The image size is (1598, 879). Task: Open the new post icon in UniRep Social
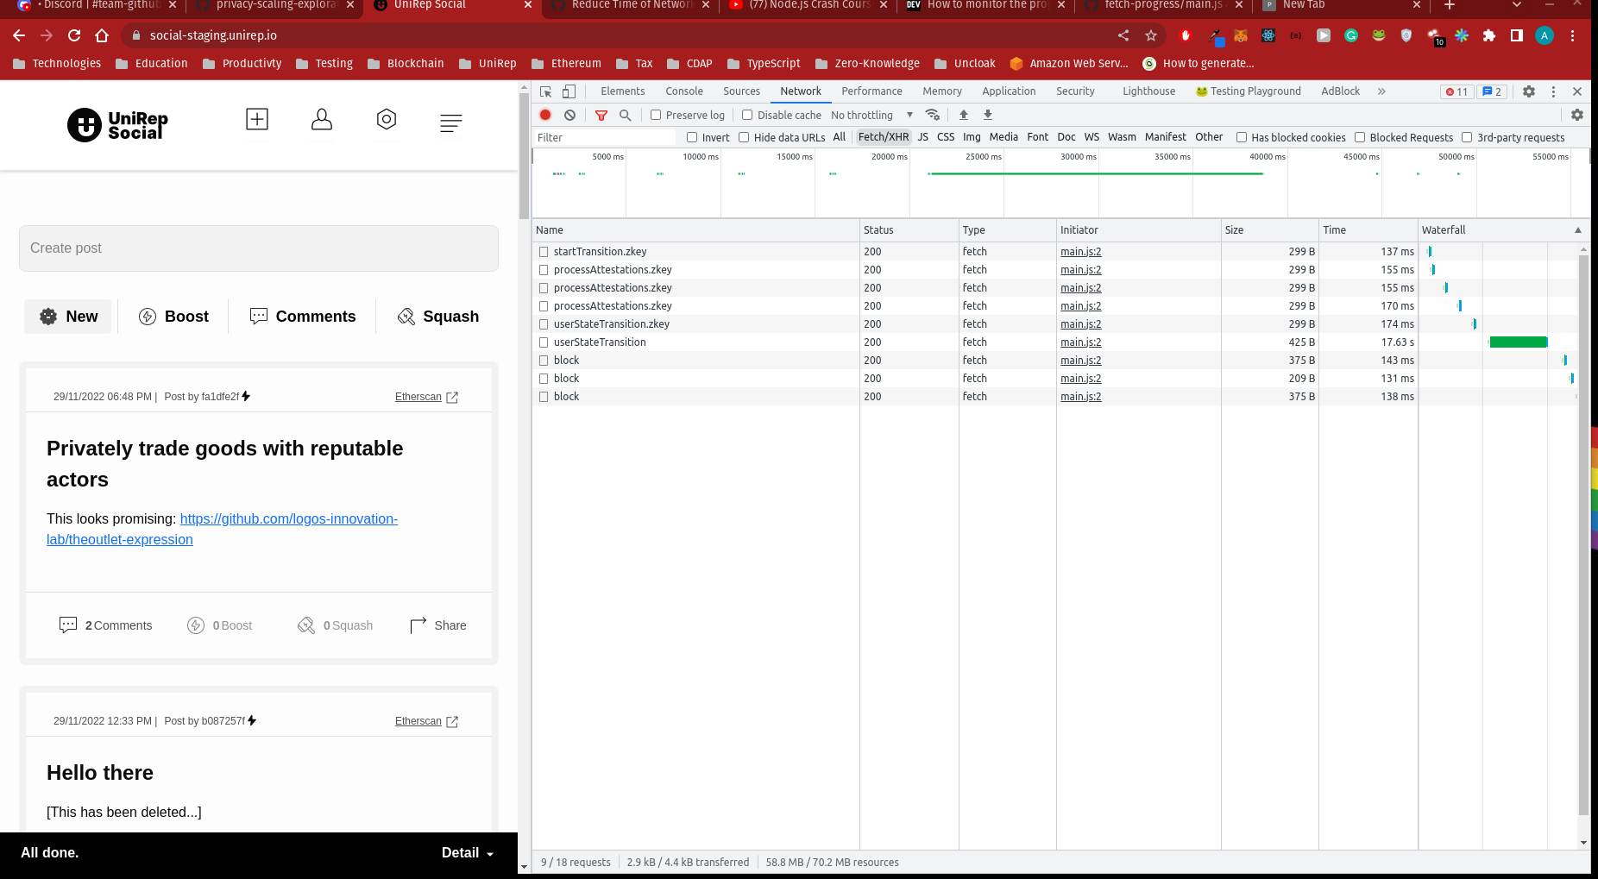pyautogui.click(x=256, y=119)
